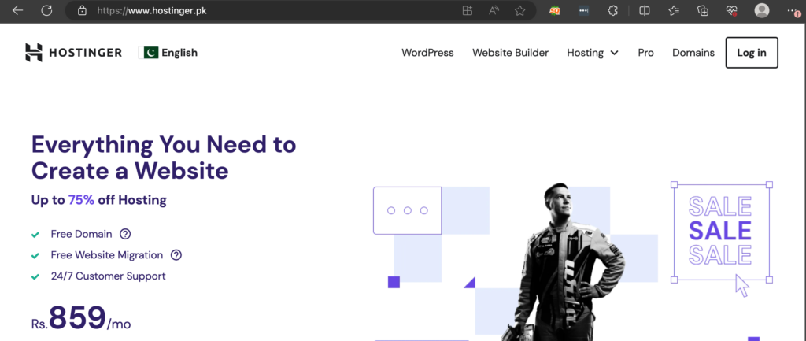The width and height of the screenshot is (806, 341).
Task: Expand the Hosting dropdown menu
Action: pyautogui.click(x=593, y=53)
